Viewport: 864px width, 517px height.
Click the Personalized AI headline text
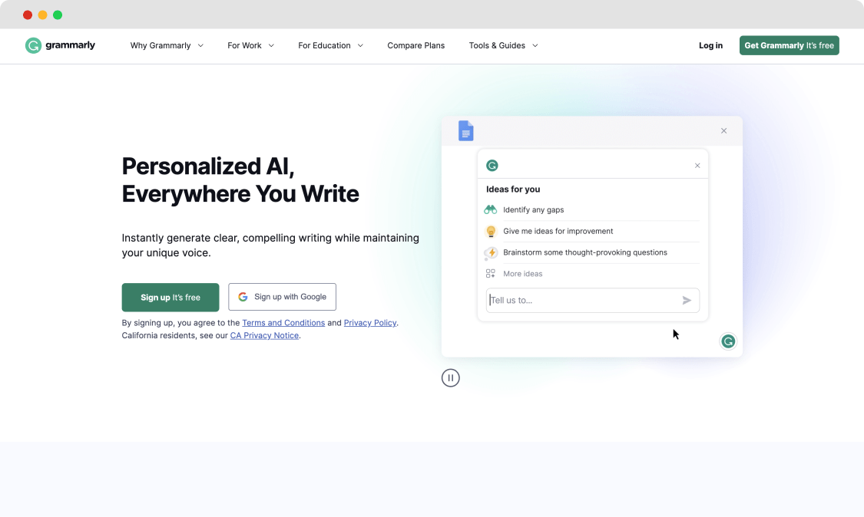(240, 180)
